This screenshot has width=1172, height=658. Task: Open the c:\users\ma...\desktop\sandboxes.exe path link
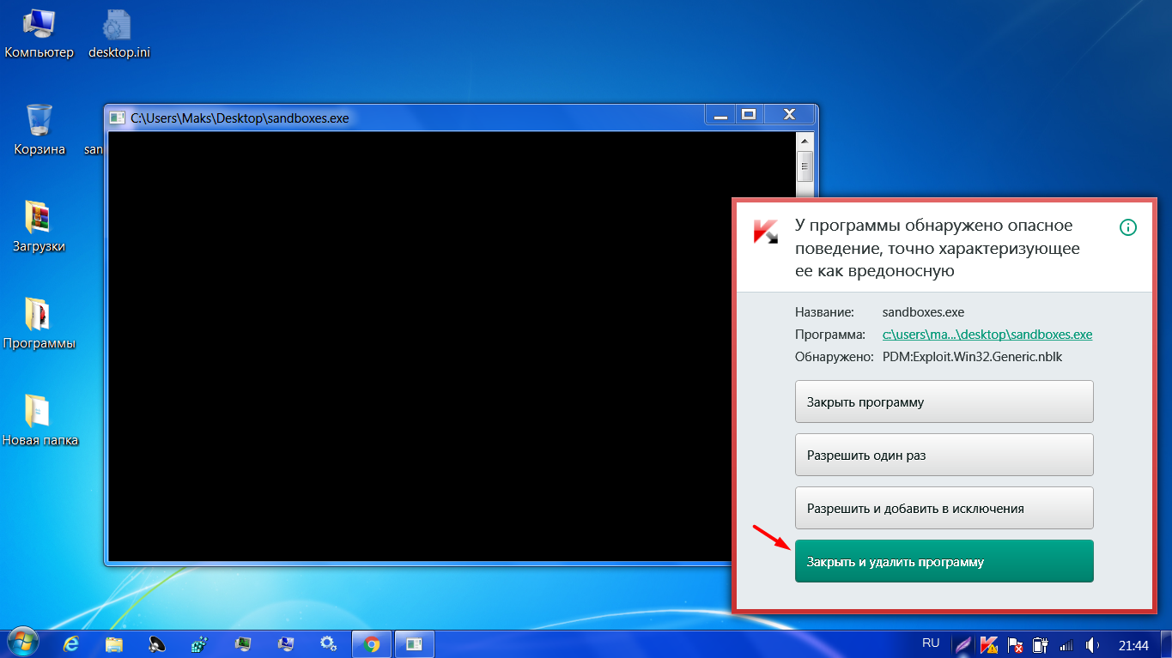(987, 335)
